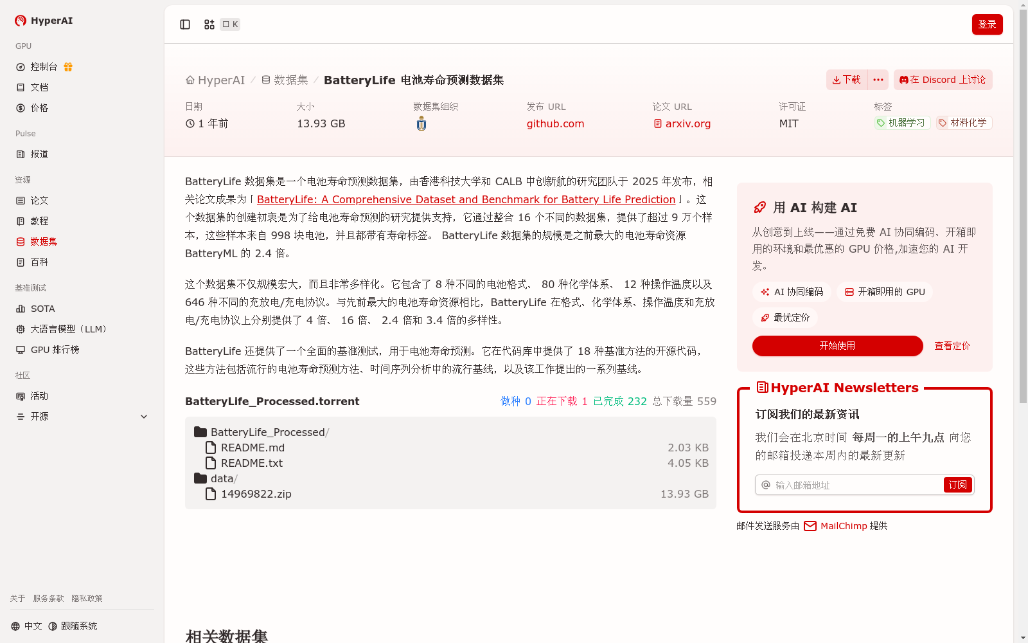Click the scrollbar down arrow

click(1023, 638)
